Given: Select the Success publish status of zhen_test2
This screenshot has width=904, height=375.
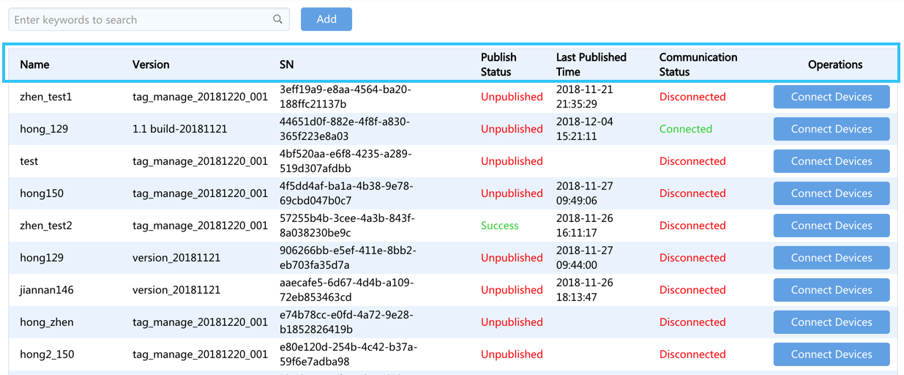Looking at the screenshot, I should pos(500,226).
